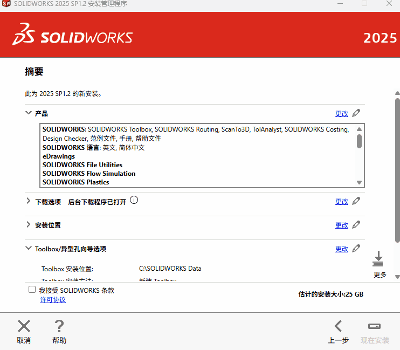
Task: Click the pencil edit icon for 安装位置
Action: click(356, 225)
